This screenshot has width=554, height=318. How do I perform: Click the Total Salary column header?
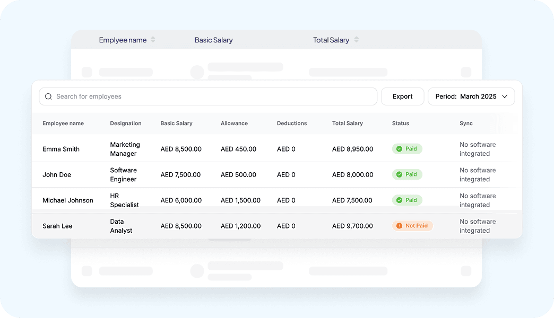(347, 123)
